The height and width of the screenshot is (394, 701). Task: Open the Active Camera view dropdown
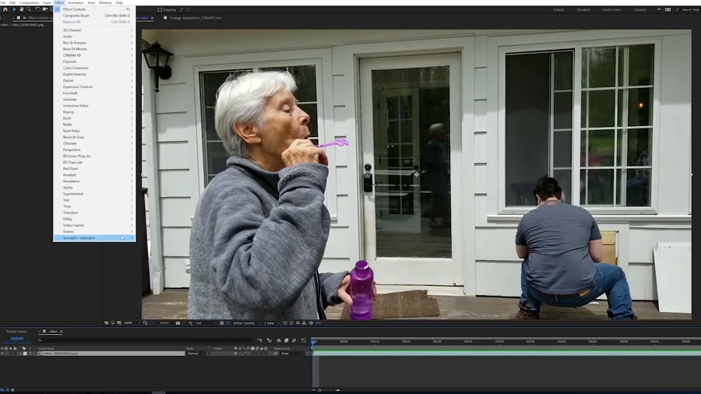tap(246, 323)
